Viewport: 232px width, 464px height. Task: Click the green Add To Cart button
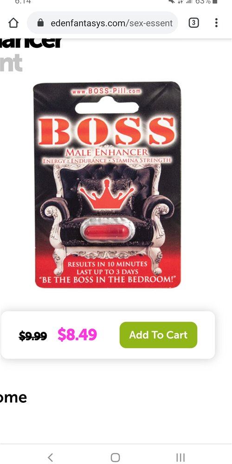(158, 335)
